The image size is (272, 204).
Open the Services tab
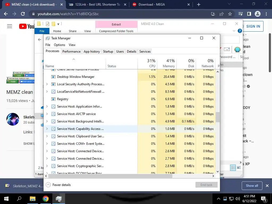[x=145, y=52]
